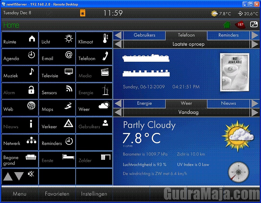Click the red 187 notification badge
The image size is (261, 203).
(x=240, y=25)
